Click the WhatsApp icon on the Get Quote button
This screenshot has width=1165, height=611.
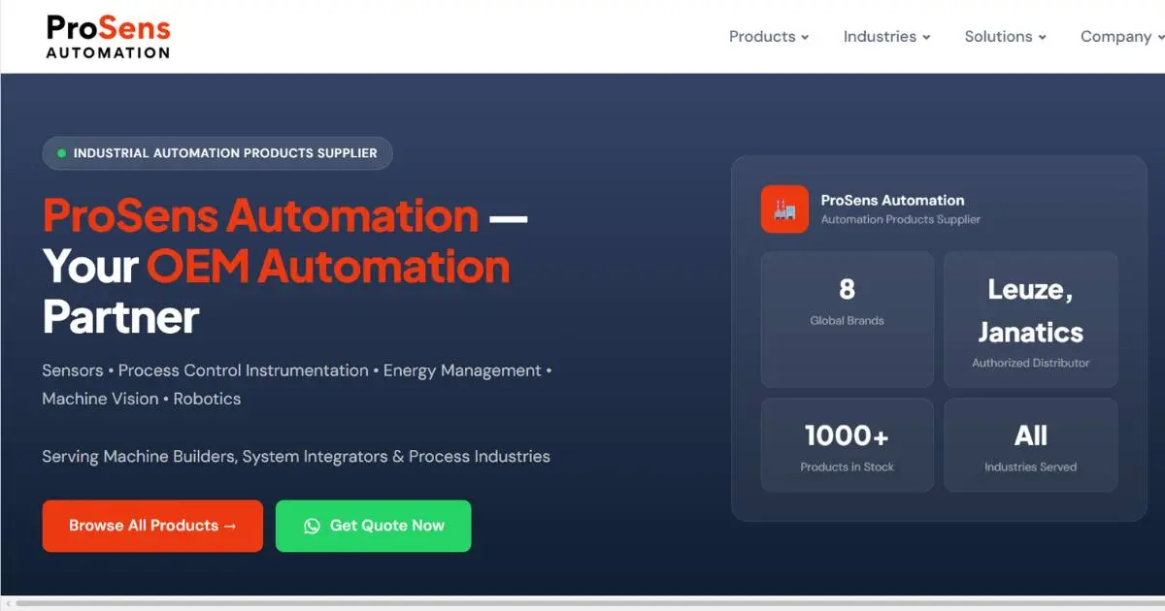312,526
